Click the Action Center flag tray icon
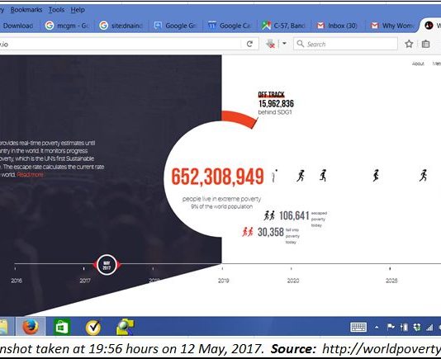 coord(391,327)
